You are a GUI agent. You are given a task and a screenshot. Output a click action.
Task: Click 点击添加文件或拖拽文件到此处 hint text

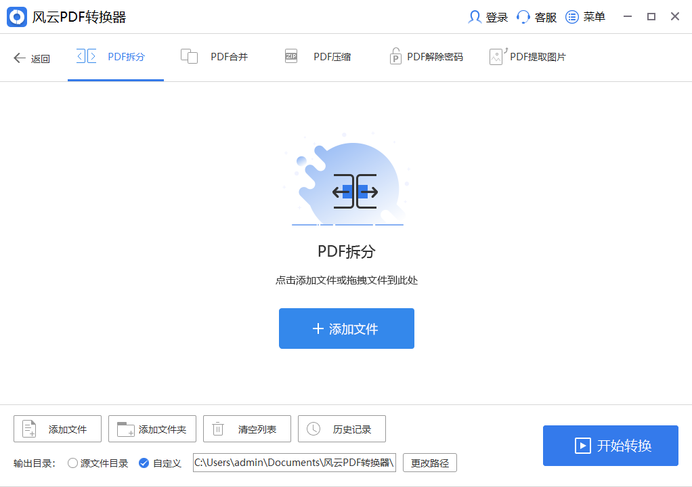[x=347, y=280]
